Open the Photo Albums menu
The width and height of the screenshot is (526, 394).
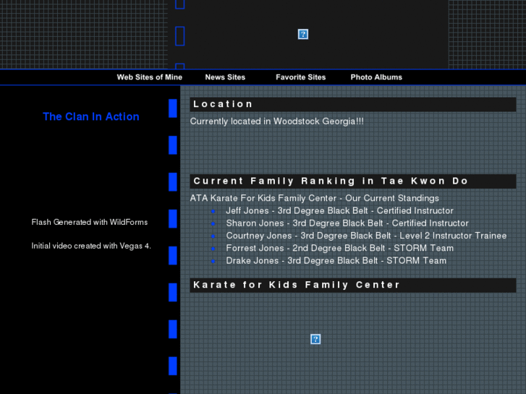[x=376, y=77]
